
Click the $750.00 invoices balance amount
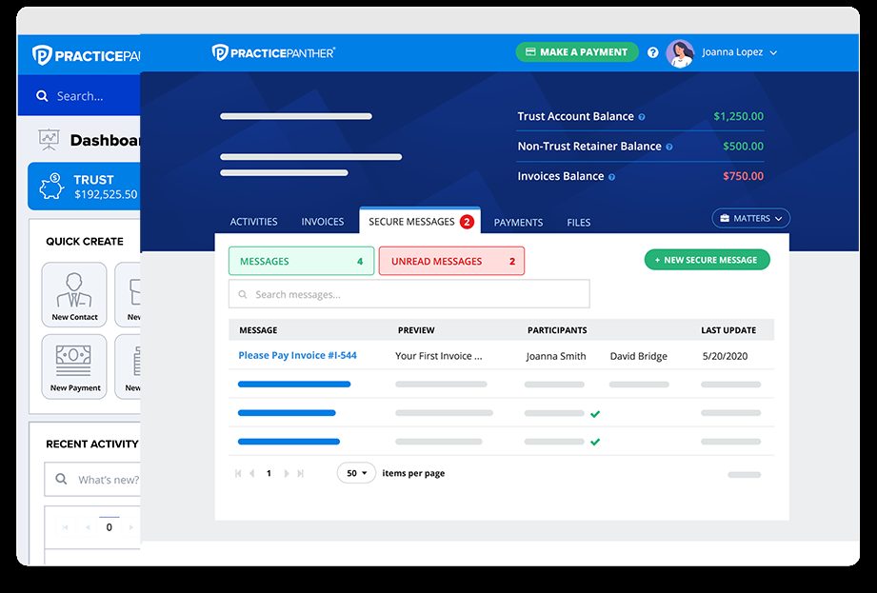click(x=743, y=176)
